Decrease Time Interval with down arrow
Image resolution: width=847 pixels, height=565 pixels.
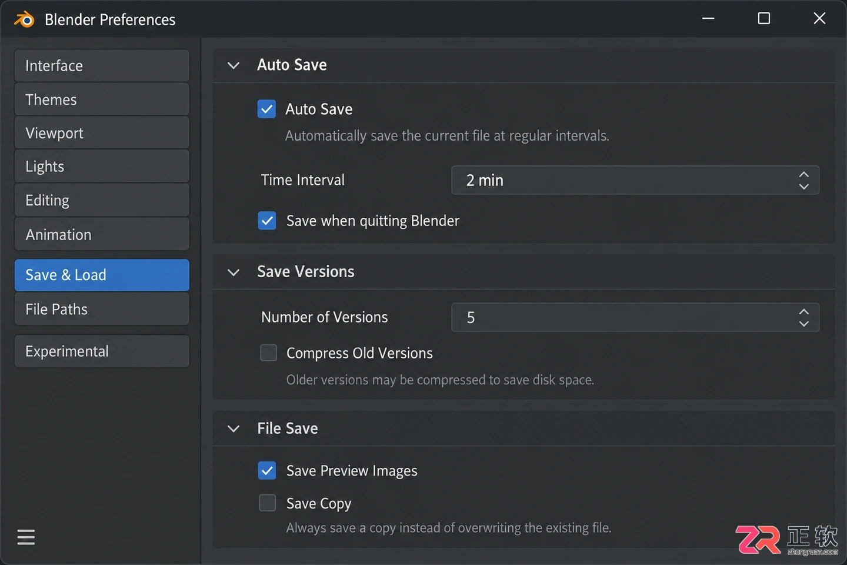(803, 186)
